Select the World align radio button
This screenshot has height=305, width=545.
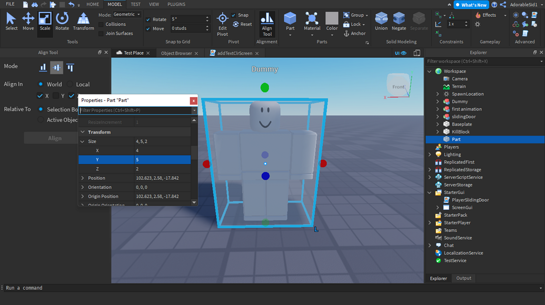(41, 84)
